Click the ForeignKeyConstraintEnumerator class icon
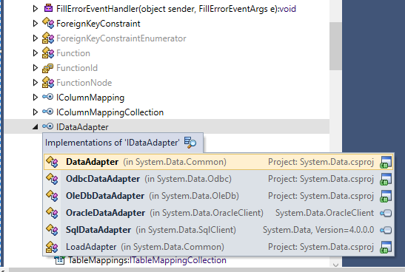This screenshot has width=405, height=272. tap(48, 38)
